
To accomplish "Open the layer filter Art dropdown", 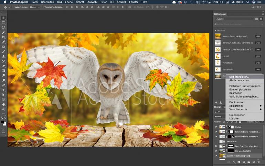I will click(220, 112).
